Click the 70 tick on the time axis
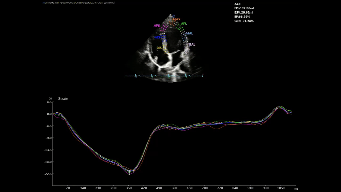This screenshot has width=341, height=192. [x=68, y=188]
